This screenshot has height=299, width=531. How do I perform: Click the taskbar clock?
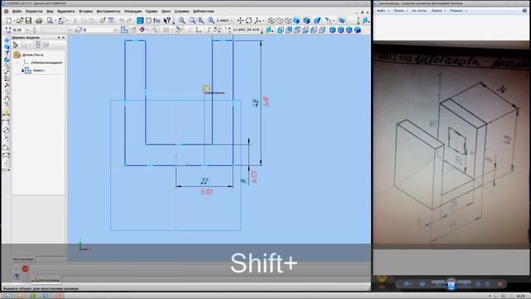click(520, 297)
